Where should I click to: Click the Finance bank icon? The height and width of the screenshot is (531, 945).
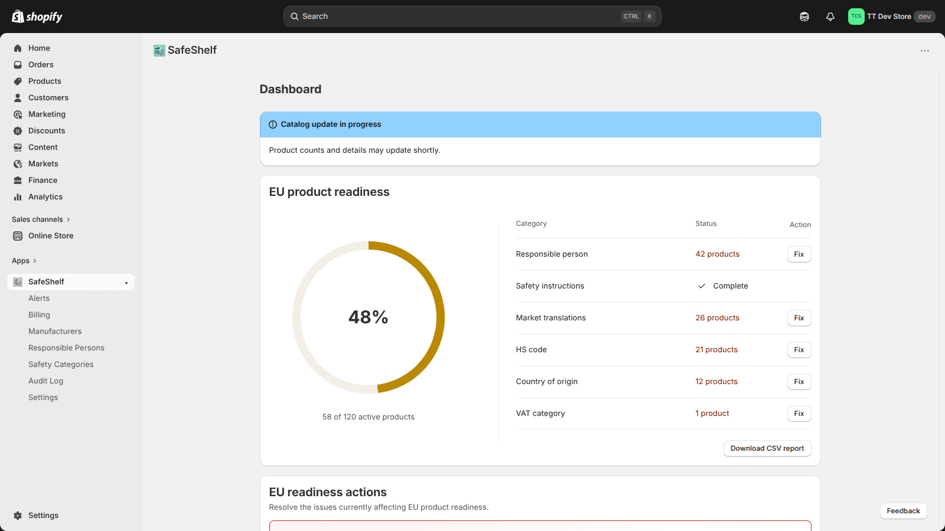[18, 181]
